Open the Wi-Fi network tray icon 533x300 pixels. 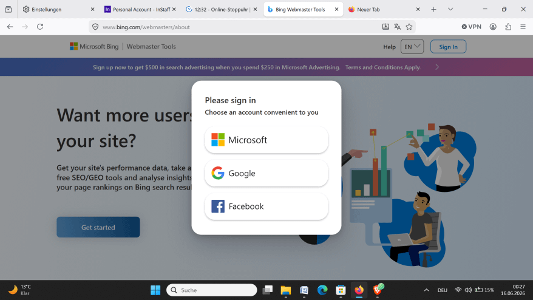(458, 290)
